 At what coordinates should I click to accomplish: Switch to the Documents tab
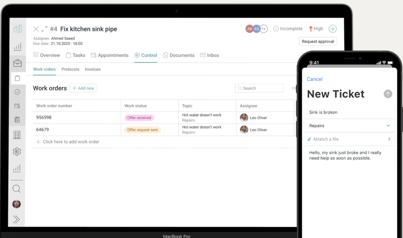tap(179, 55)
